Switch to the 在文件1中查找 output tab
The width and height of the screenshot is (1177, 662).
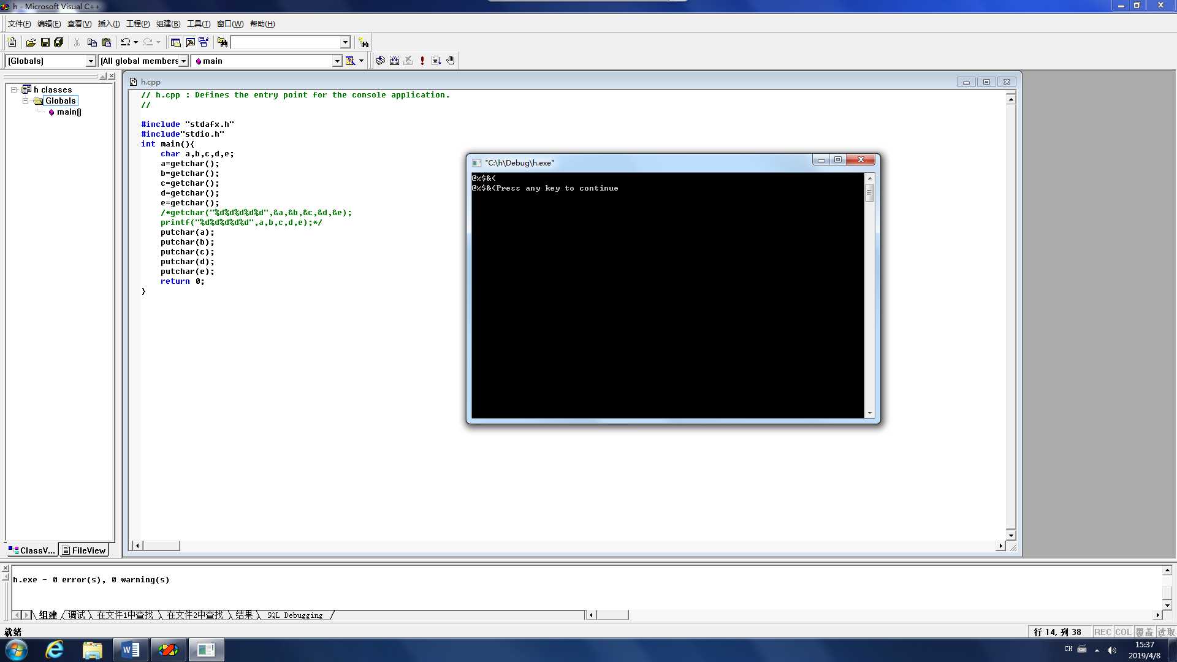click(x=125, y=615)
